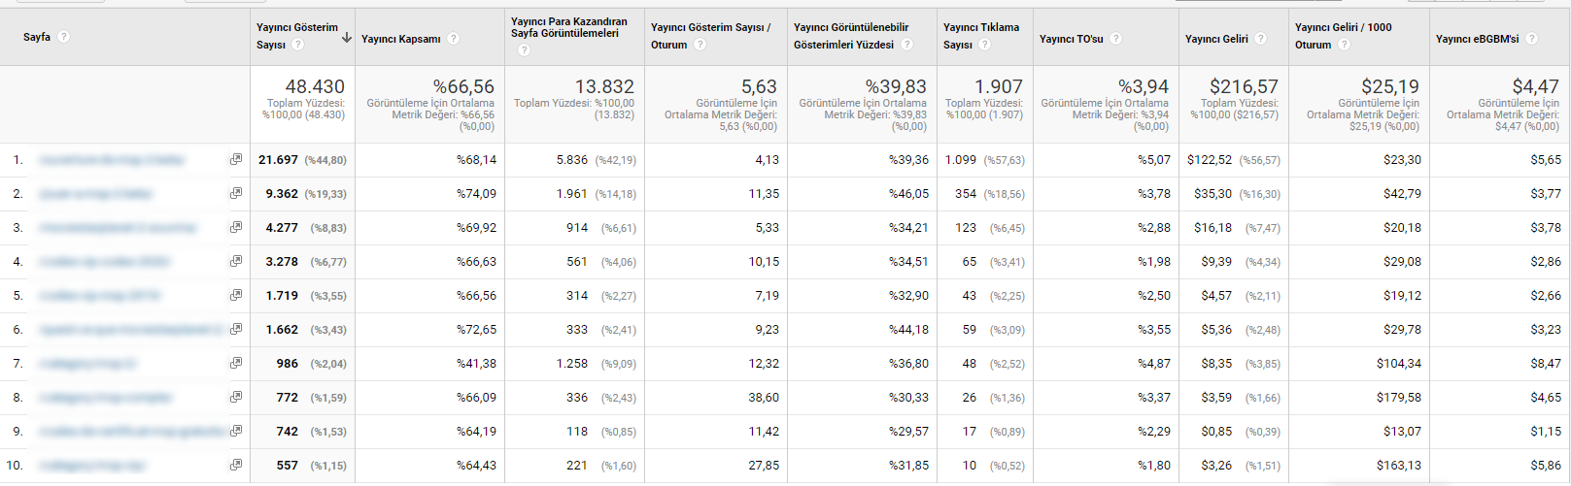Sort by Yayıncı Görüntülenebilir Gösterimleri Yüzdesi header
The image size is (1571, 486).
pyautogui.click(x=850, y=36)
